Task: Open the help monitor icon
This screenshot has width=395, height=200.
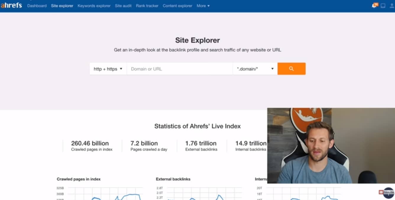Action: pos(383,6)
